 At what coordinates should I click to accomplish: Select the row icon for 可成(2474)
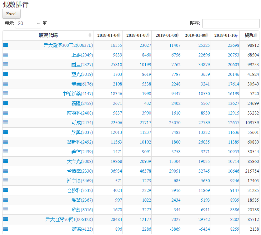(x=6, y=122)
